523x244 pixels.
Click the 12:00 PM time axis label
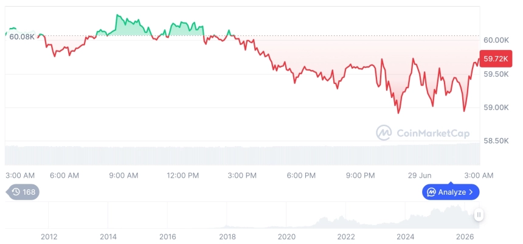tap(182, 176)
